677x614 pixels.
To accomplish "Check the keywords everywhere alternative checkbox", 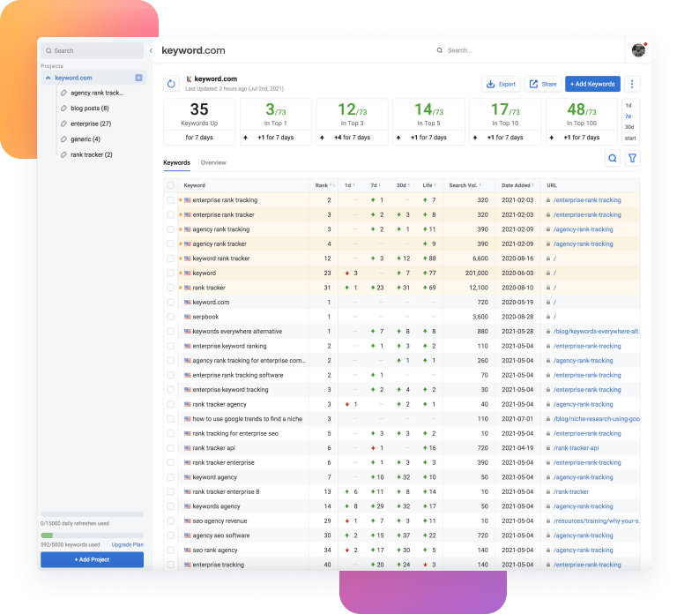I will point(170,332).
